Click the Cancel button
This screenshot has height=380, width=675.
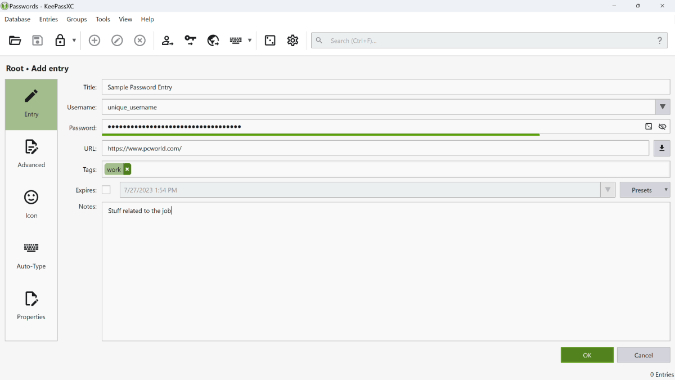tap(643, 355)
